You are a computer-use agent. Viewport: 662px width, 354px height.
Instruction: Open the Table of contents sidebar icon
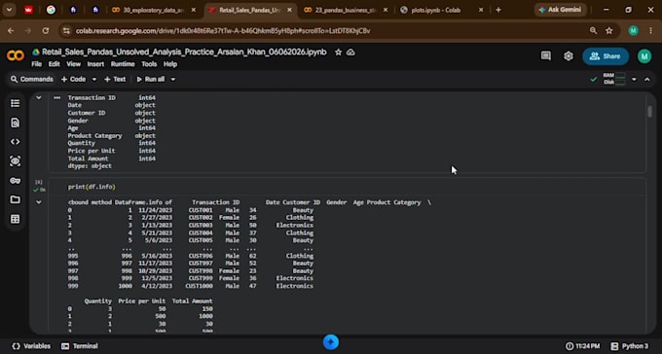16,103
